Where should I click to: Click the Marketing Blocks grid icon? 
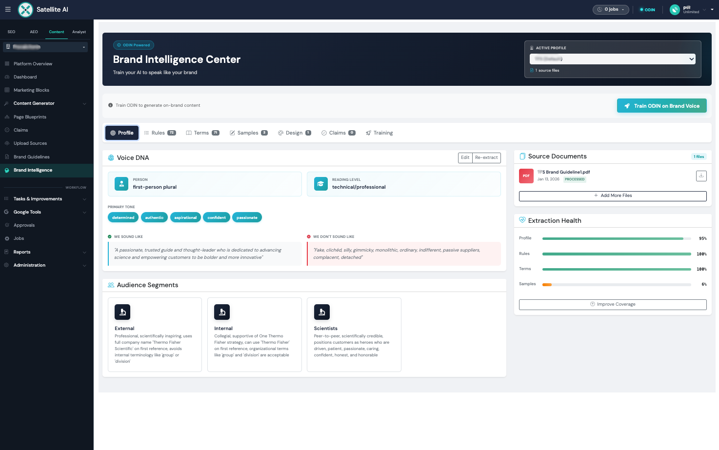pos(7,90)
